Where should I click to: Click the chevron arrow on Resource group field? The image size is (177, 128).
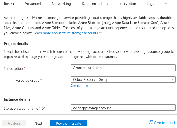click(x=172, y=79)
